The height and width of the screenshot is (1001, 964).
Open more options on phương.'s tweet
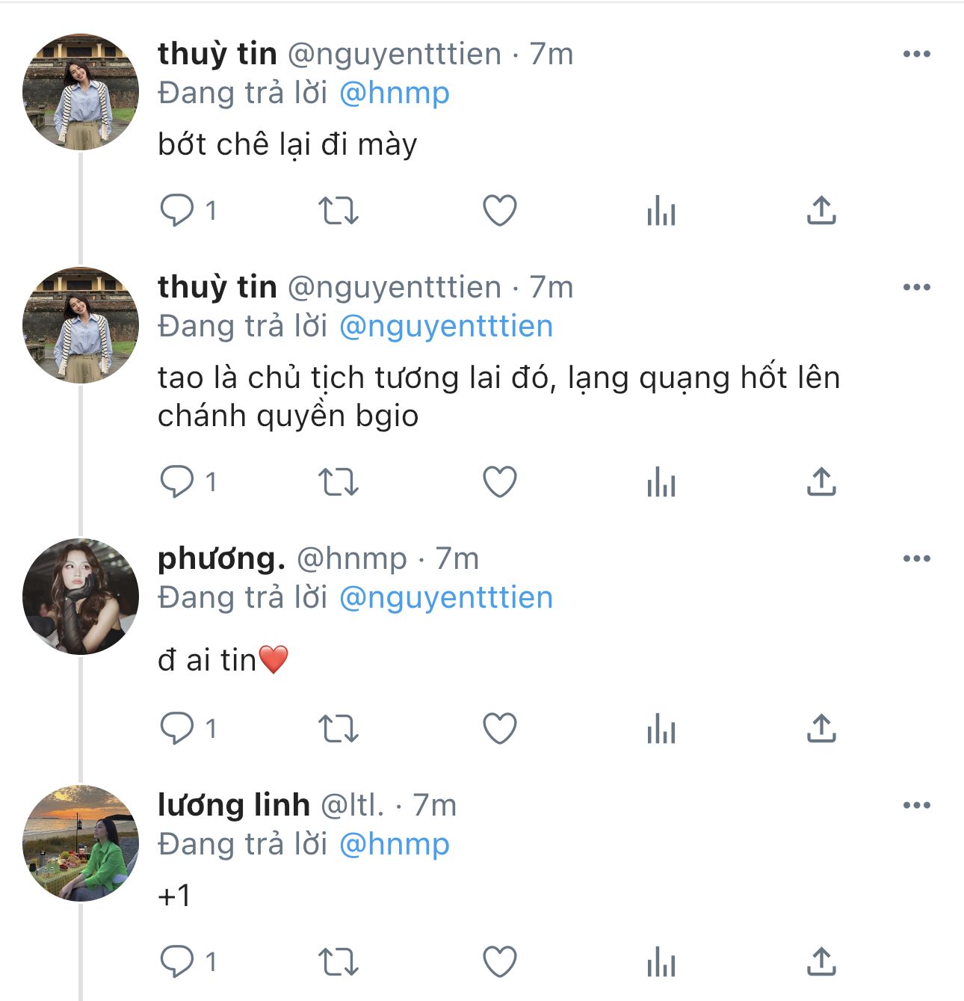pyautogui.click(x=916, y=558)
